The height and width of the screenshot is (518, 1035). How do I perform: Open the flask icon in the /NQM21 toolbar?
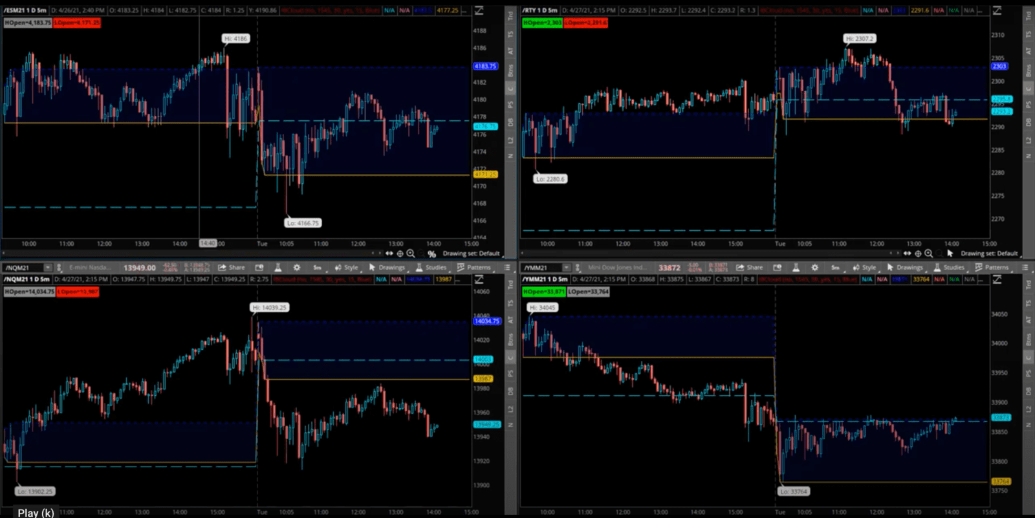click(x=278, y=268)
